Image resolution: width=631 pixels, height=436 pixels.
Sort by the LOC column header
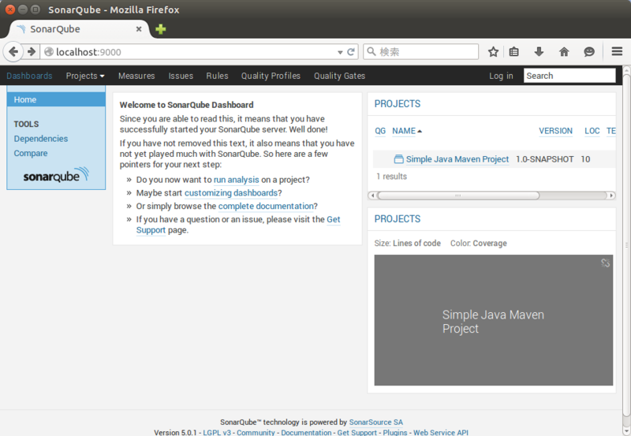tap(592, 131)
